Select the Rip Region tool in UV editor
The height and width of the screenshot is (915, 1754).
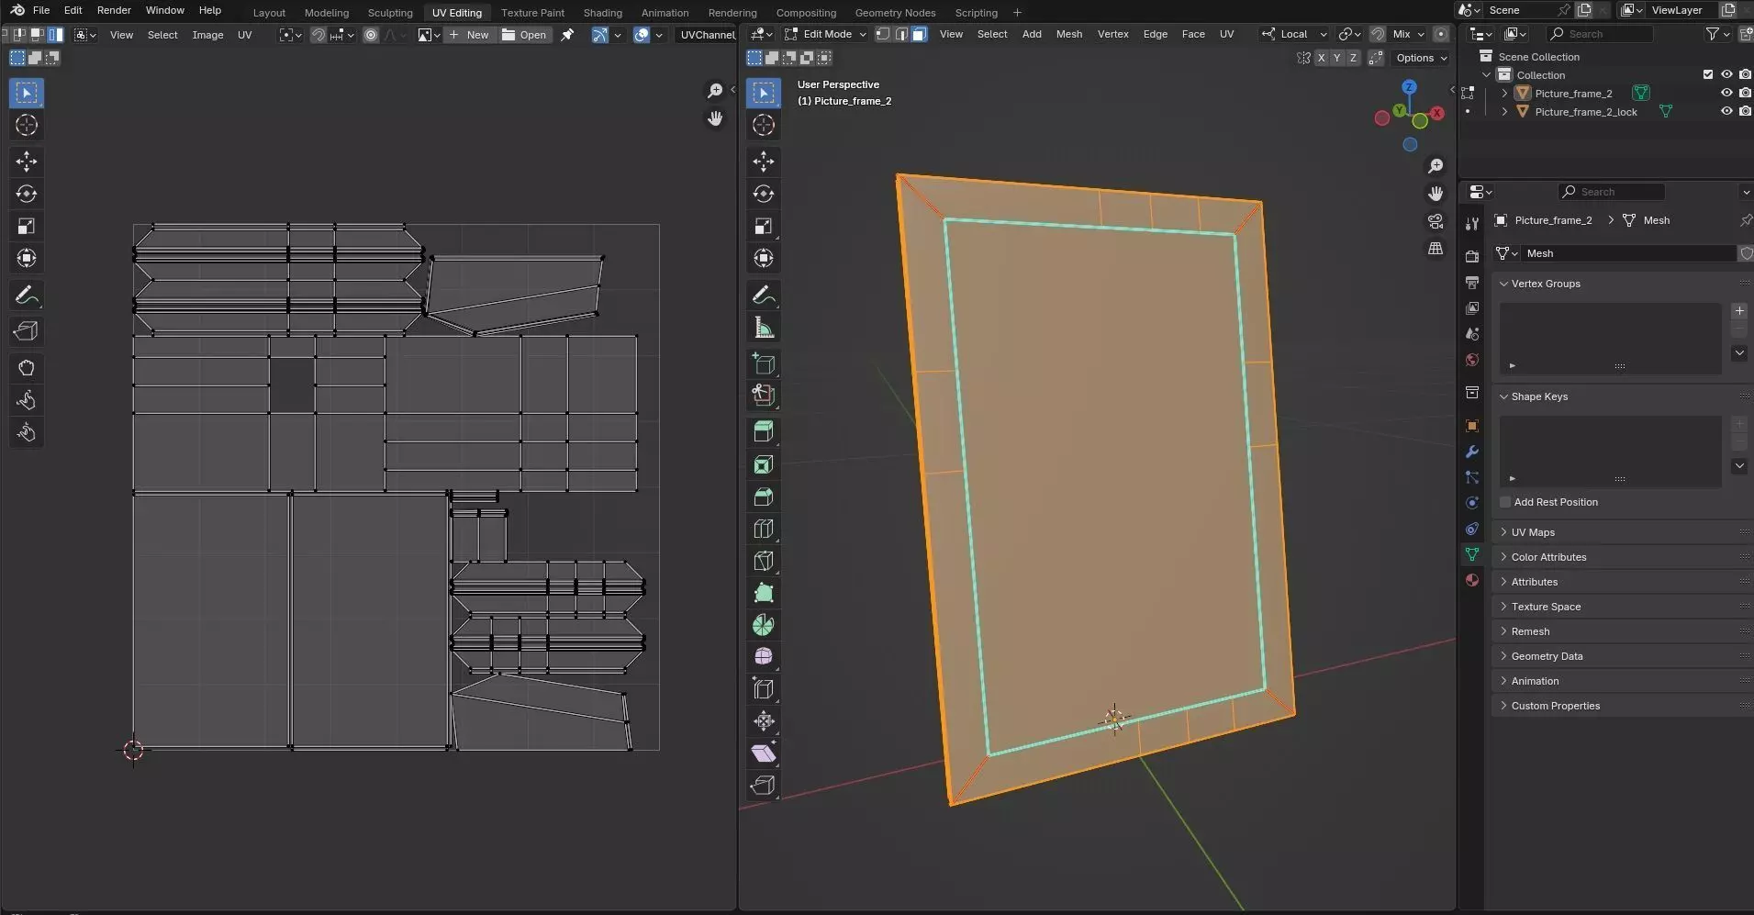[27, 331]
